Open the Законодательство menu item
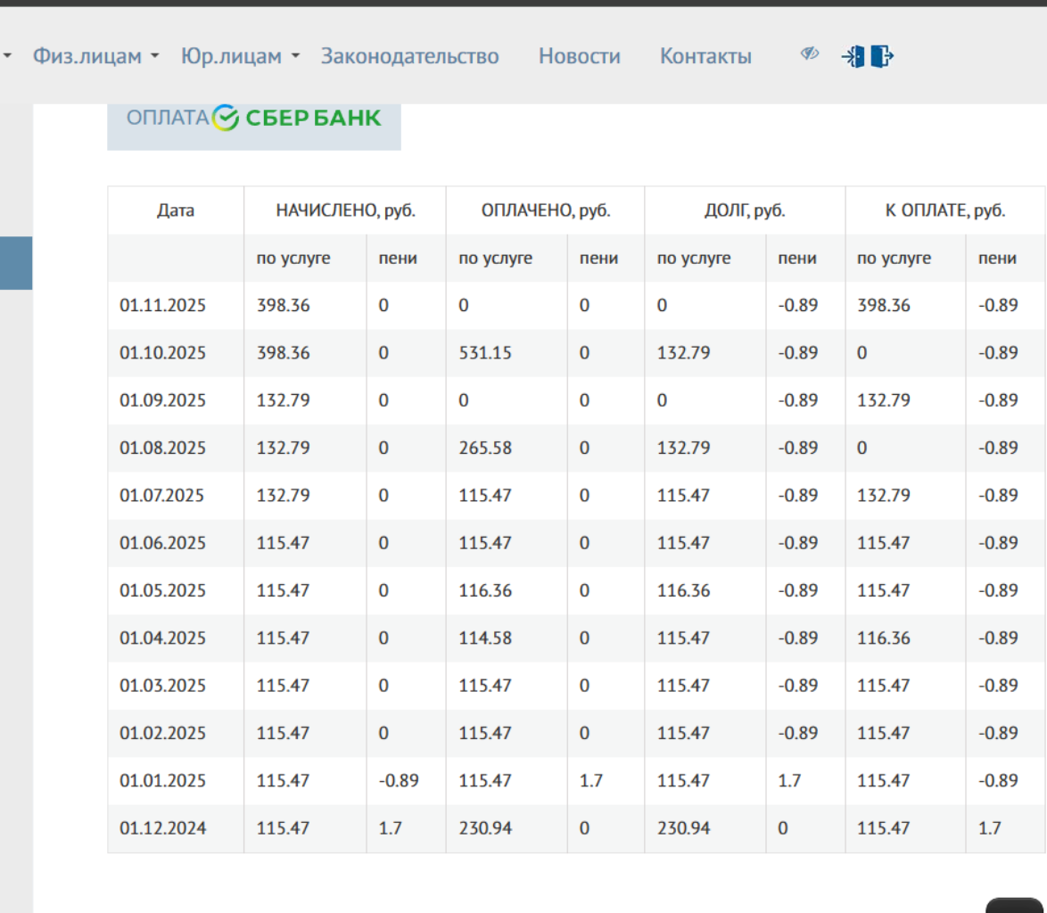 tap(409, 56)
